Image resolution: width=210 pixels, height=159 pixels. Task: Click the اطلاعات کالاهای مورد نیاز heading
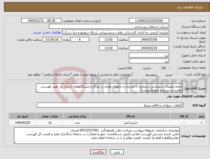click(x=186, y=96)
